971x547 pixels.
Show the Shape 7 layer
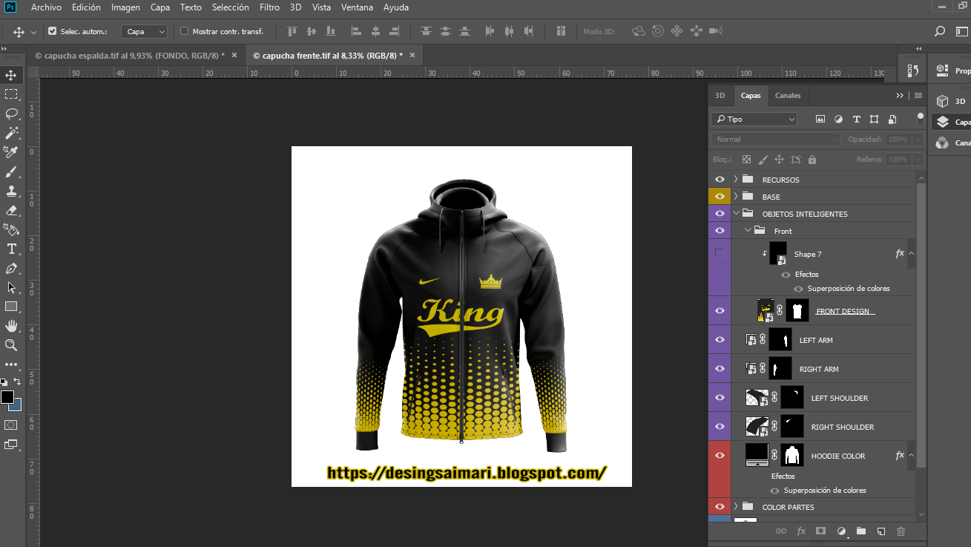click(720, 254)
